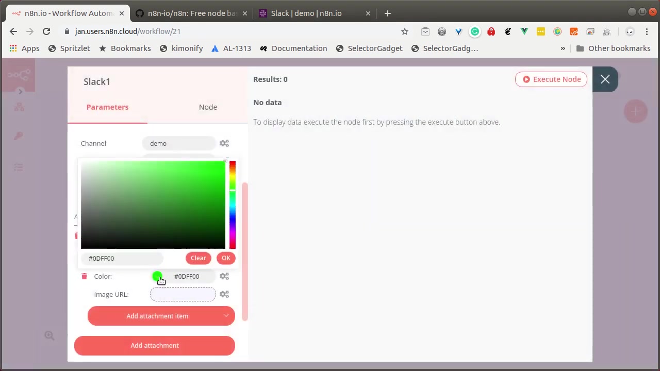Viewport: 660px width, 371px height.
Task: Open the Documentation bookmark
Action: click(293, 48)
